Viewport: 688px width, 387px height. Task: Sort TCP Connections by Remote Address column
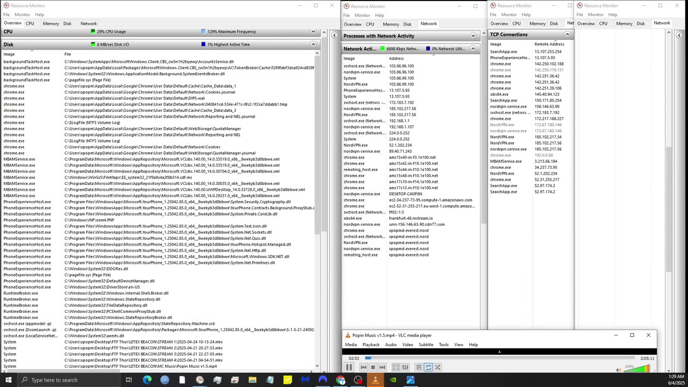(x=549, y=44)
